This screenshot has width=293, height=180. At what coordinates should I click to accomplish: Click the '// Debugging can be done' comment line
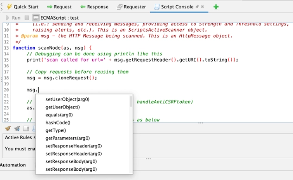pos(95,54)
